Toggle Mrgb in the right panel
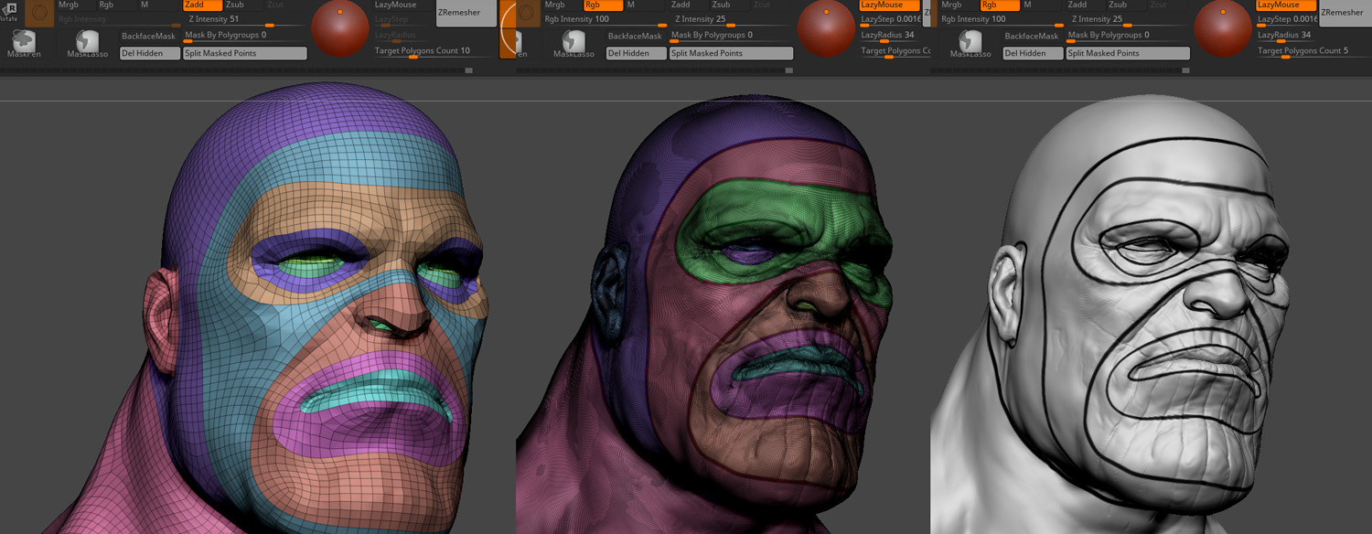 click(959, 5)
